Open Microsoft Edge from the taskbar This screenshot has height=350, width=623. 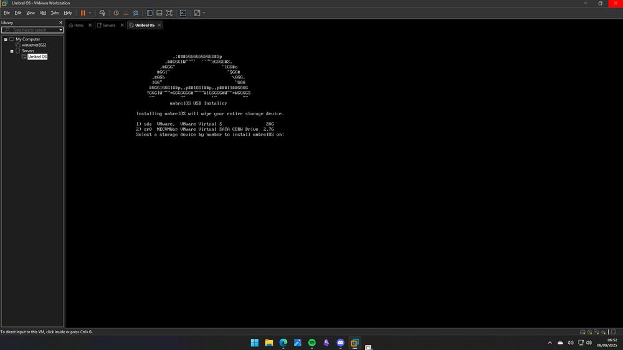283,343
